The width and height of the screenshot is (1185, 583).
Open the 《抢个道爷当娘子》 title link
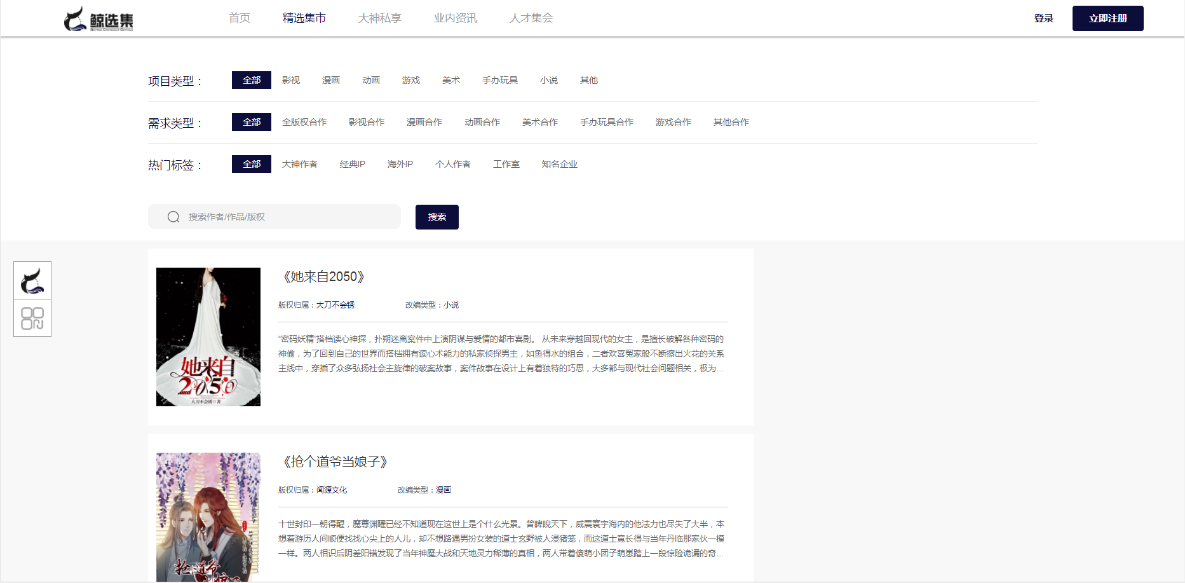335,462
